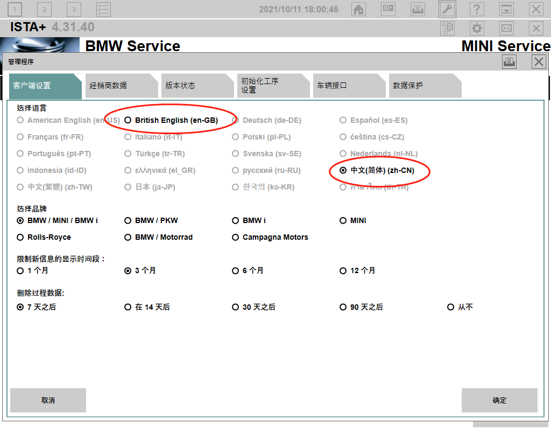This screenshot has height=431, width=551.
Task: Delete process data 30 天之后
Action: click(x=253, y=307)
